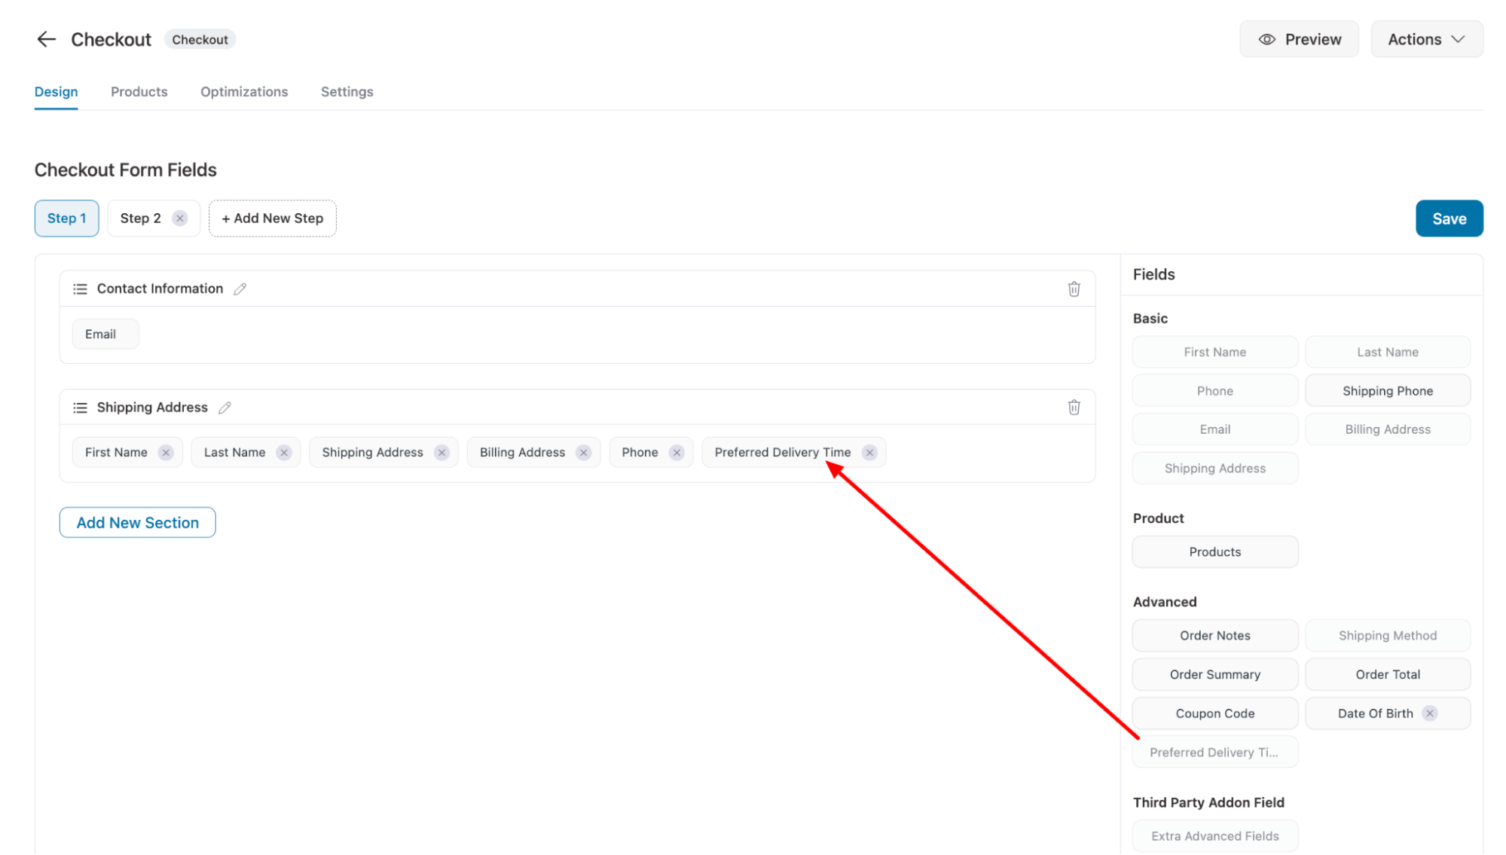Image resolution: width=1506 pixels, height=855 pixels.
Task: Select Order Total advanced field
Action: click(x=1387, y=675)
